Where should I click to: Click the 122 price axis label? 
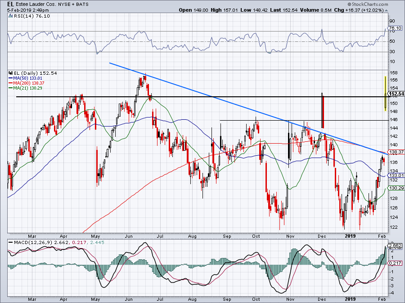pos(394,227)
